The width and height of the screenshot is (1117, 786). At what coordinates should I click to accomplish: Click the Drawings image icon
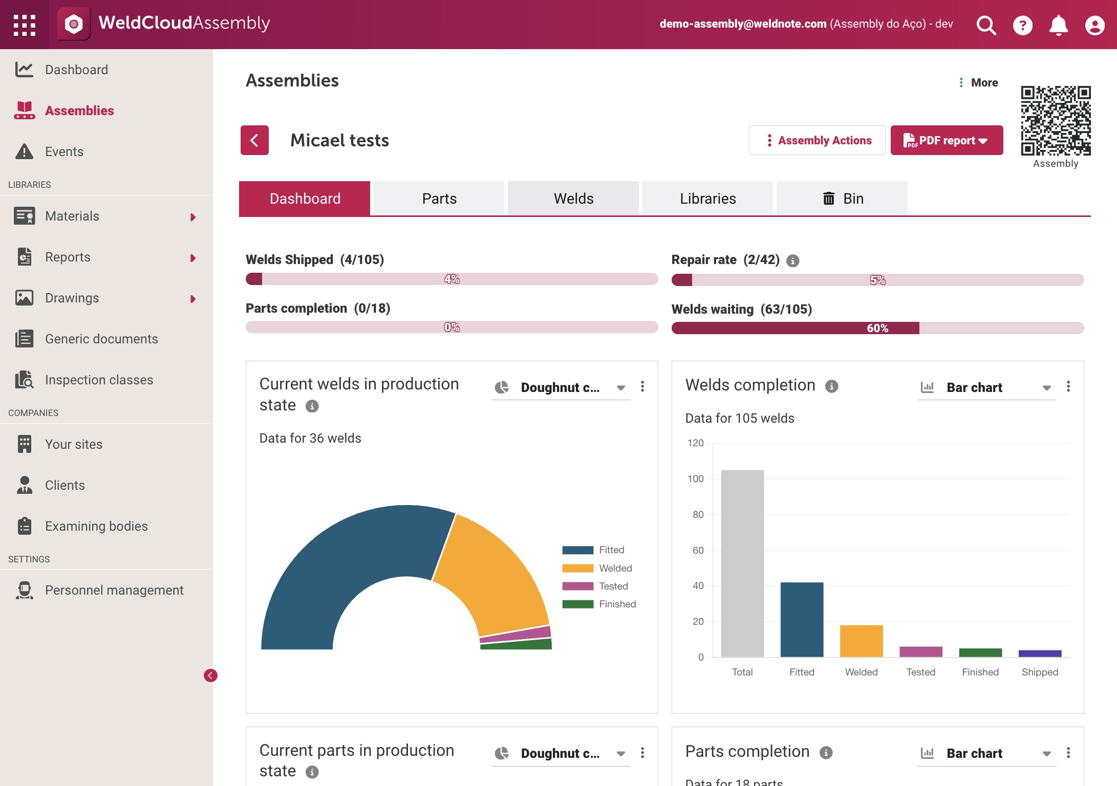(x=24, y=298)
